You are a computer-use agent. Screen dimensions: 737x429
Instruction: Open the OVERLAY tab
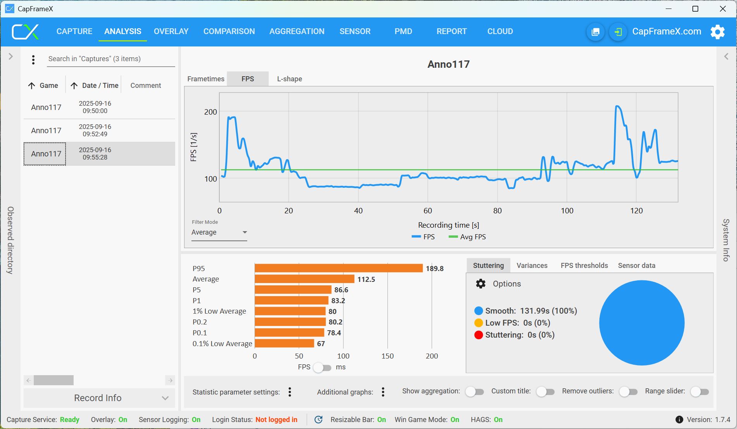[171, 31]
